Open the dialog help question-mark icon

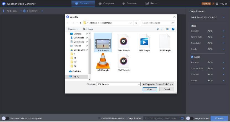click(173, 29)
